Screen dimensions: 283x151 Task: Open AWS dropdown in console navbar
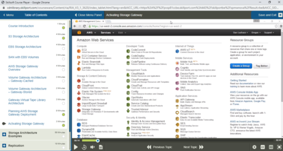pyautogui.click(x=91, y=33)
